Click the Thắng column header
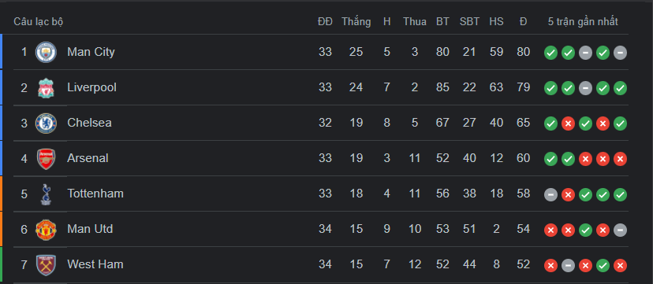 point(356,21)
